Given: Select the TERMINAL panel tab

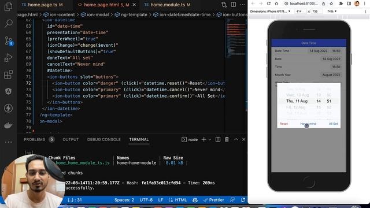Looking at the screenshot, I should 139,140.
